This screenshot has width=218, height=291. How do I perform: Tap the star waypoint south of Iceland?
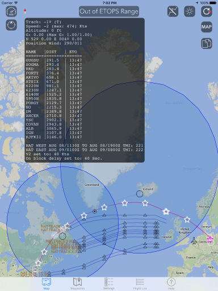click(145, 203)
